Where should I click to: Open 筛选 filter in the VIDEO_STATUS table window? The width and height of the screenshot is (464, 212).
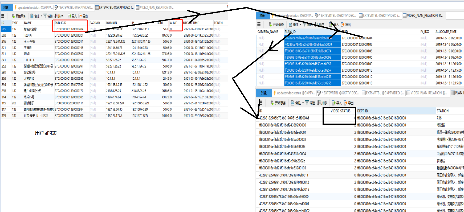click(x=310, y=103)
